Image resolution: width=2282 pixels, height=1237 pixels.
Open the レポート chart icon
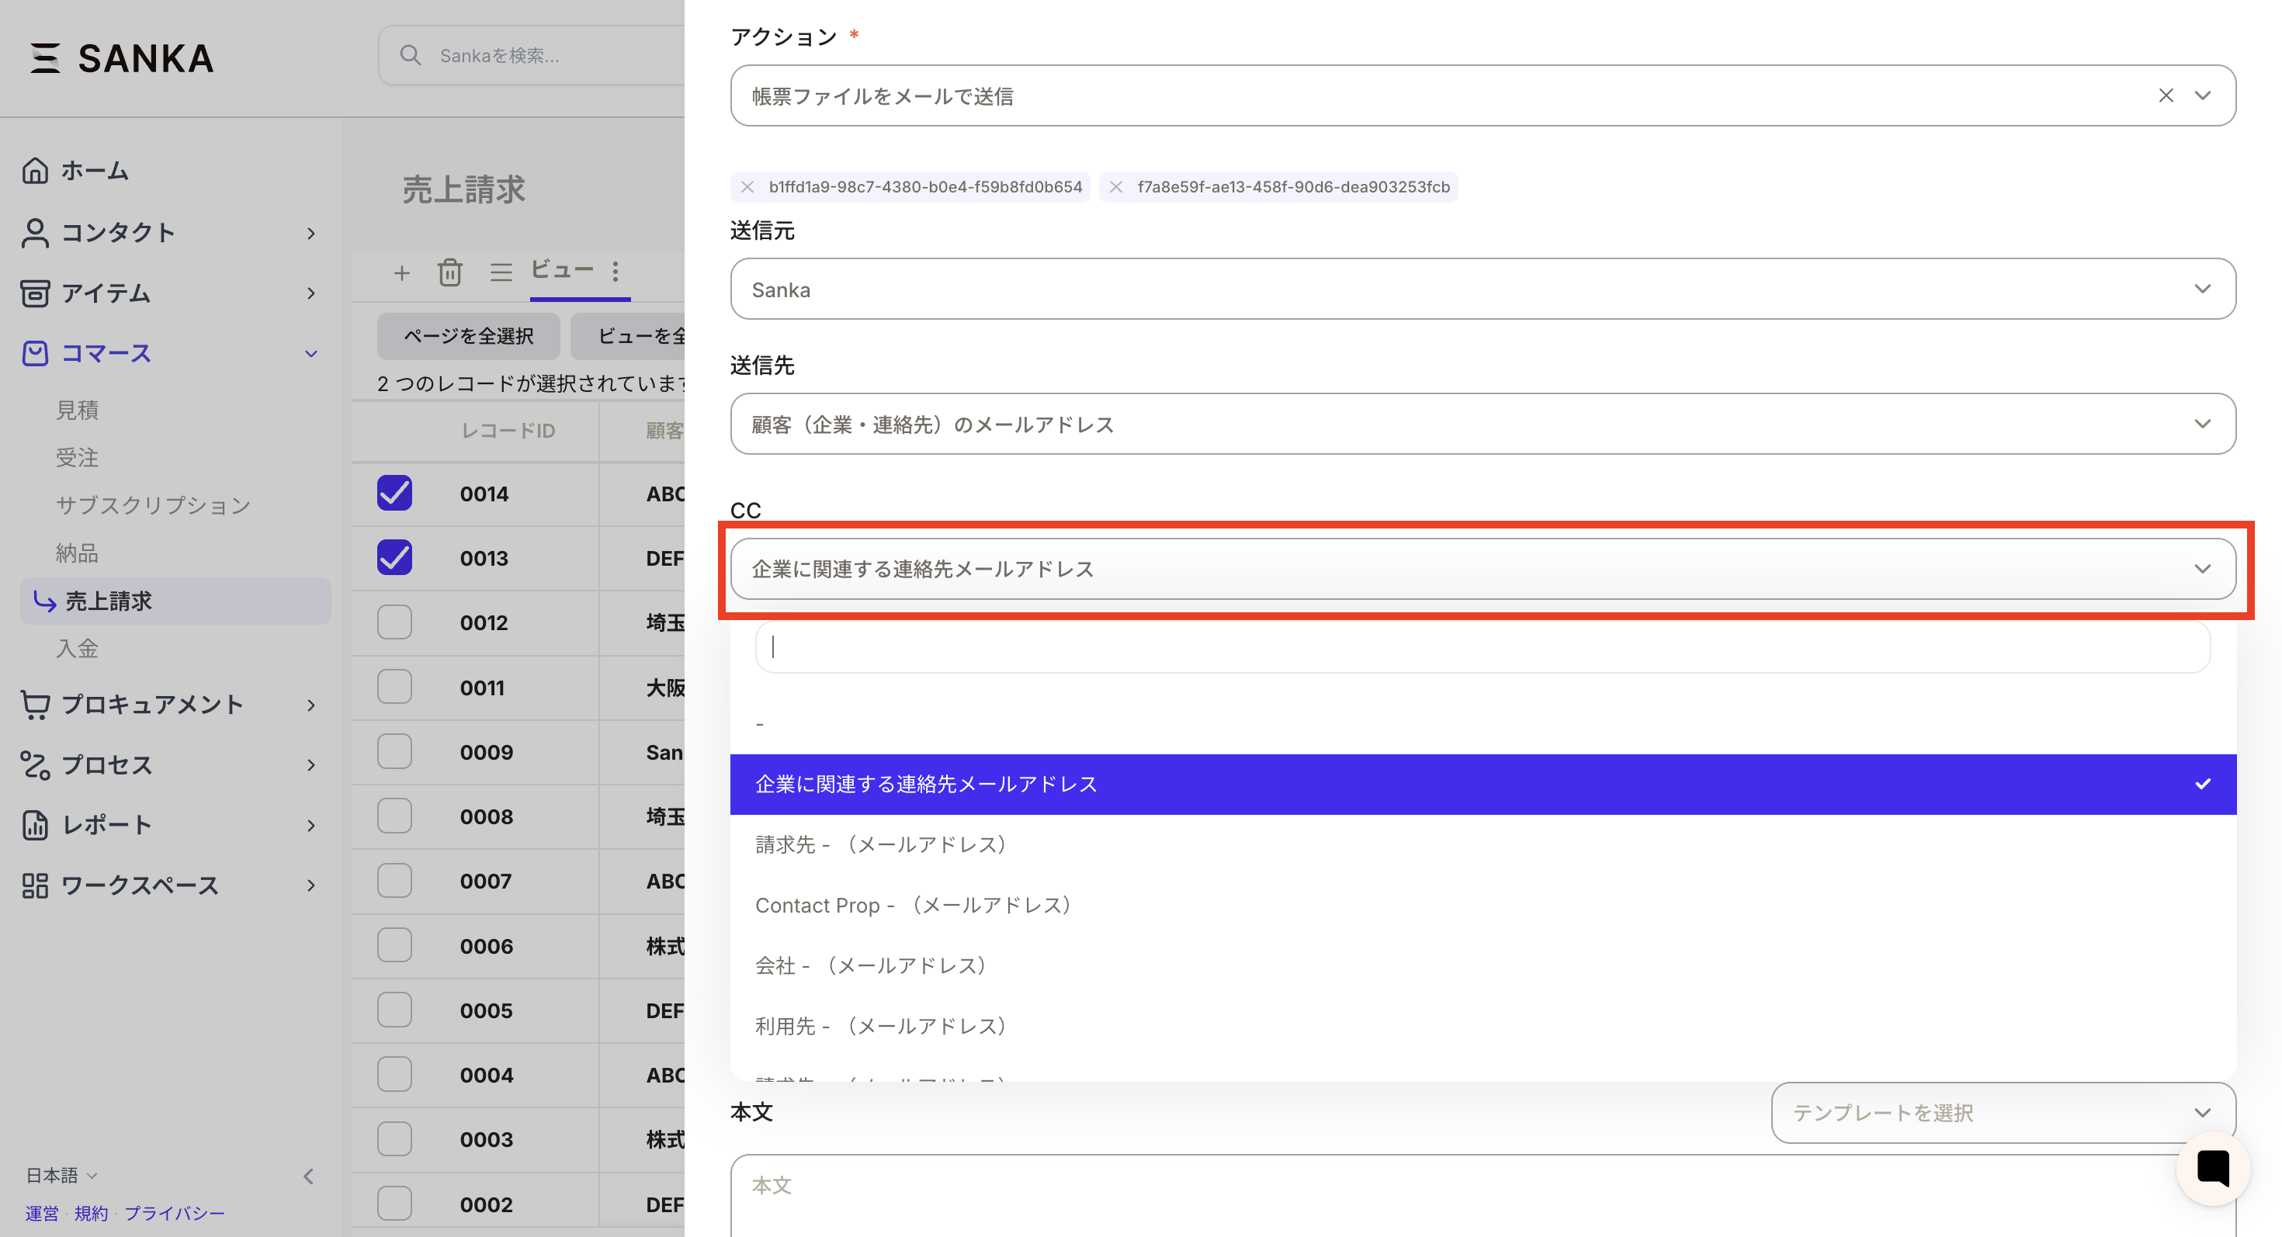click(x=36, y=824)
